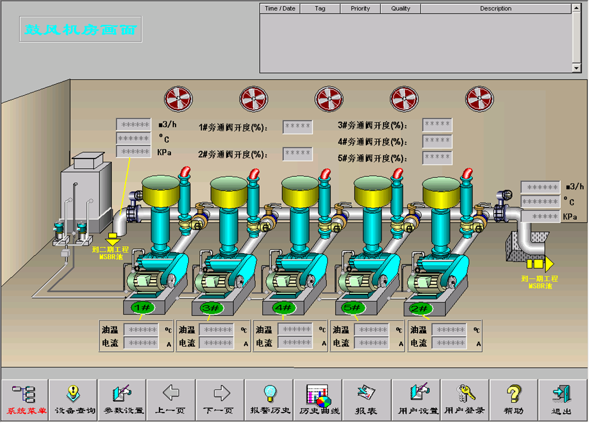Open 报警历史 alarm history lightbulb
This screenshot has height=423, width=589.
(x=269, y=400)
